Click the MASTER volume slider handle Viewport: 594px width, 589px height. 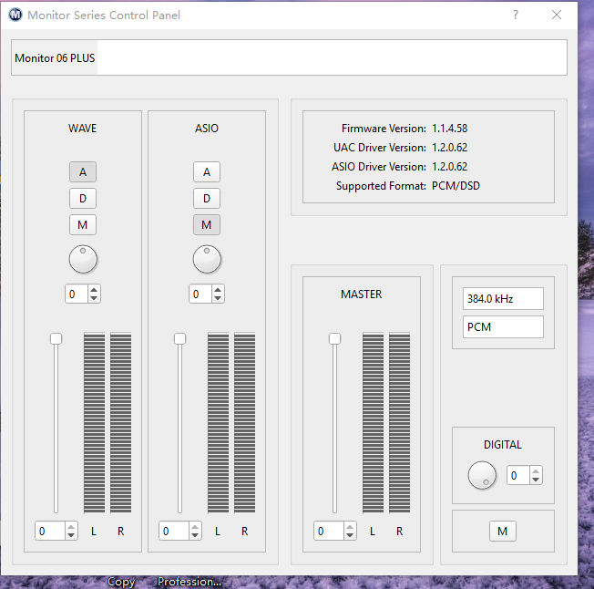coord(334,338)
